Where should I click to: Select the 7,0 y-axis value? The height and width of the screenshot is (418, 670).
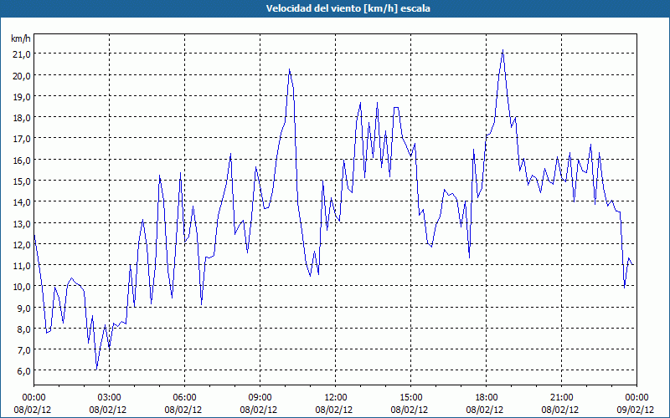[x=24, y=349]
